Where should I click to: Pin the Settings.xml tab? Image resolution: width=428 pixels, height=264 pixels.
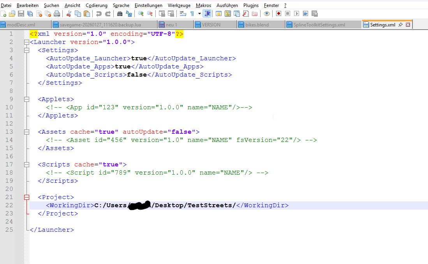tap(400, 24)
